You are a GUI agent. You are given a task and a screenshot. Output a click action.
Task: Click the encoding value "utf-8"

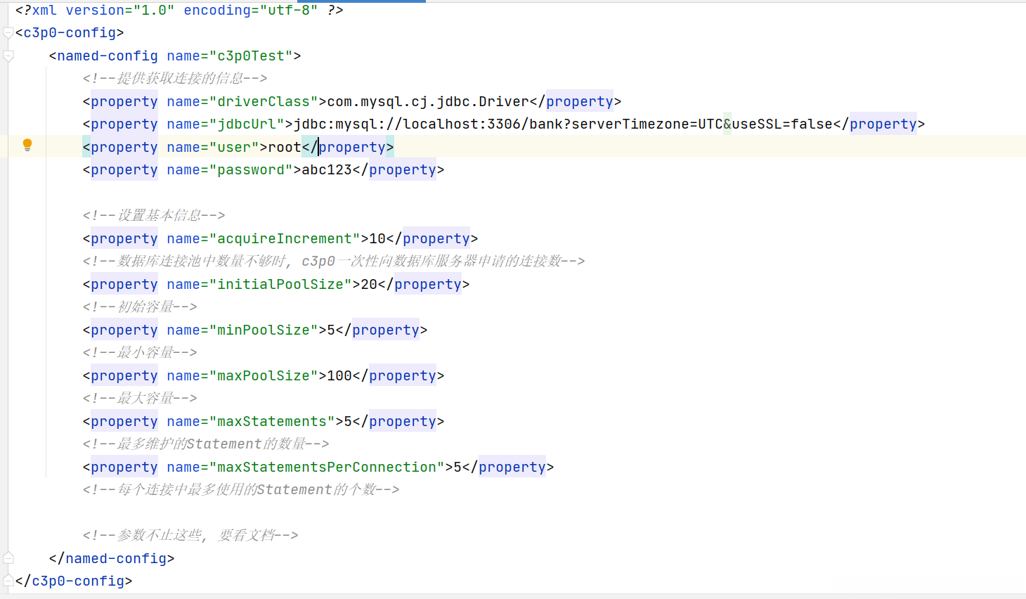pos(289,11)
